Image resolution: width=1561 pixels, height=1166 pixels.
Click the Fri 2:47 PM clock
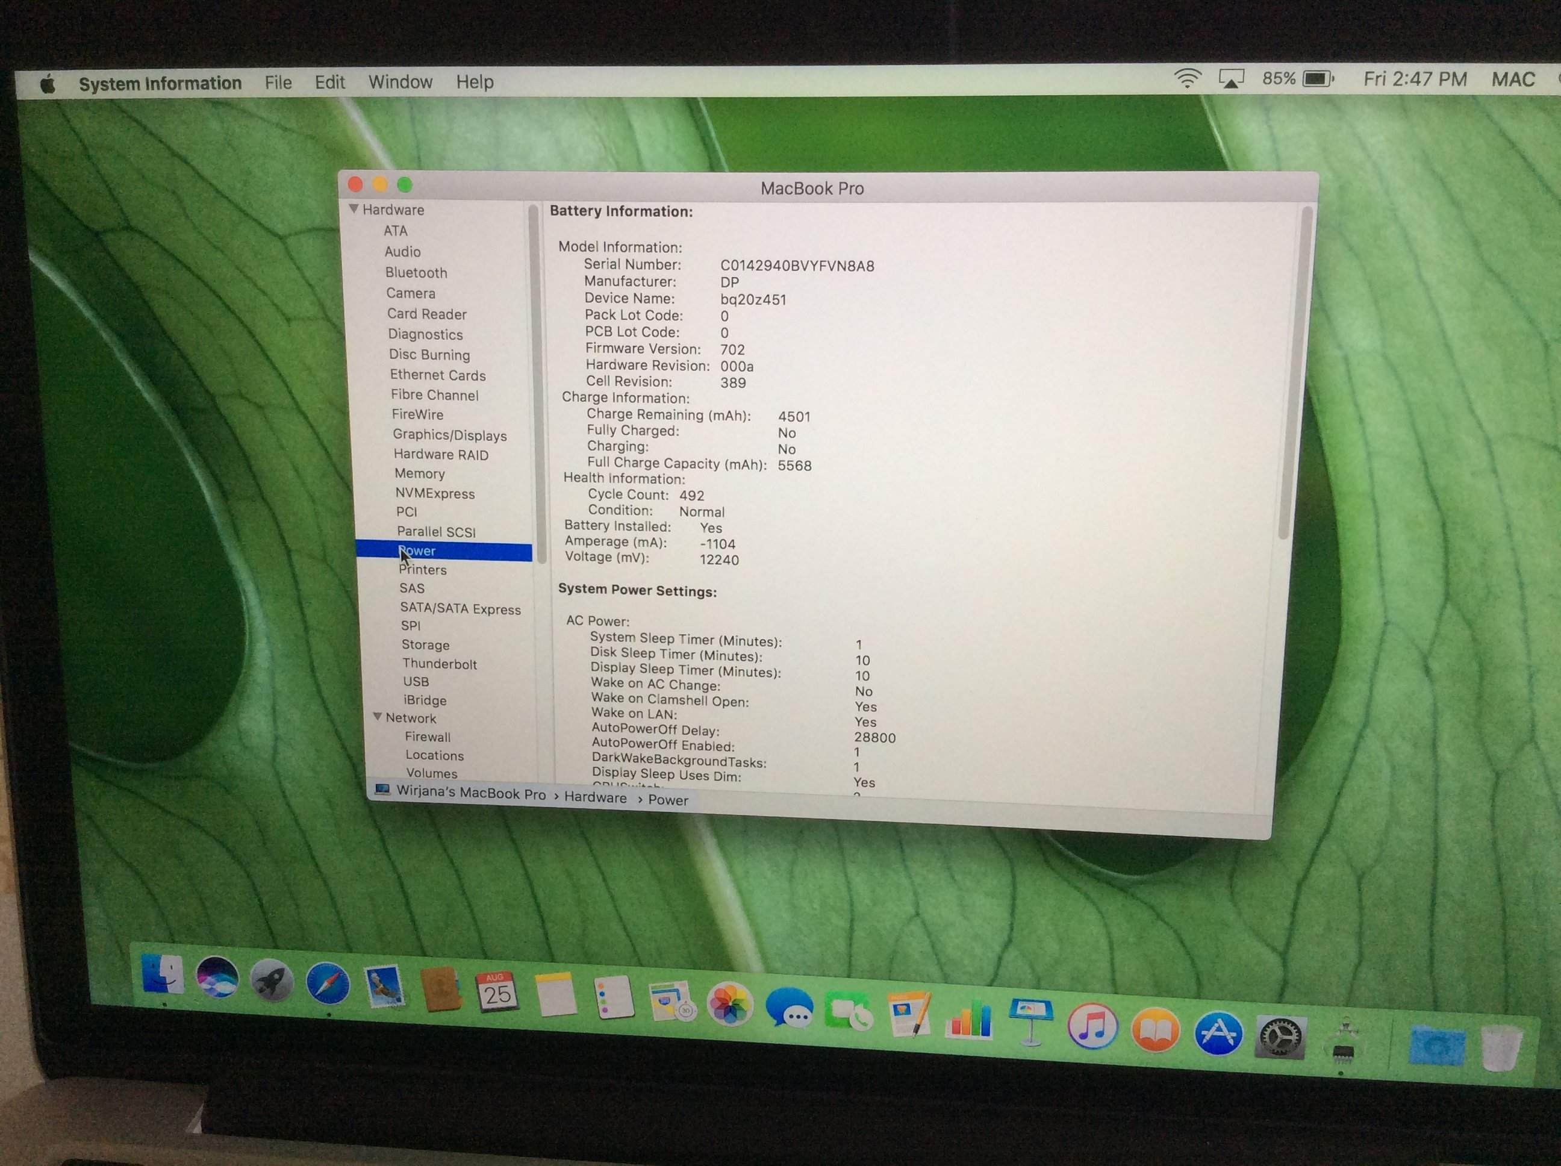pos(1415,78)
